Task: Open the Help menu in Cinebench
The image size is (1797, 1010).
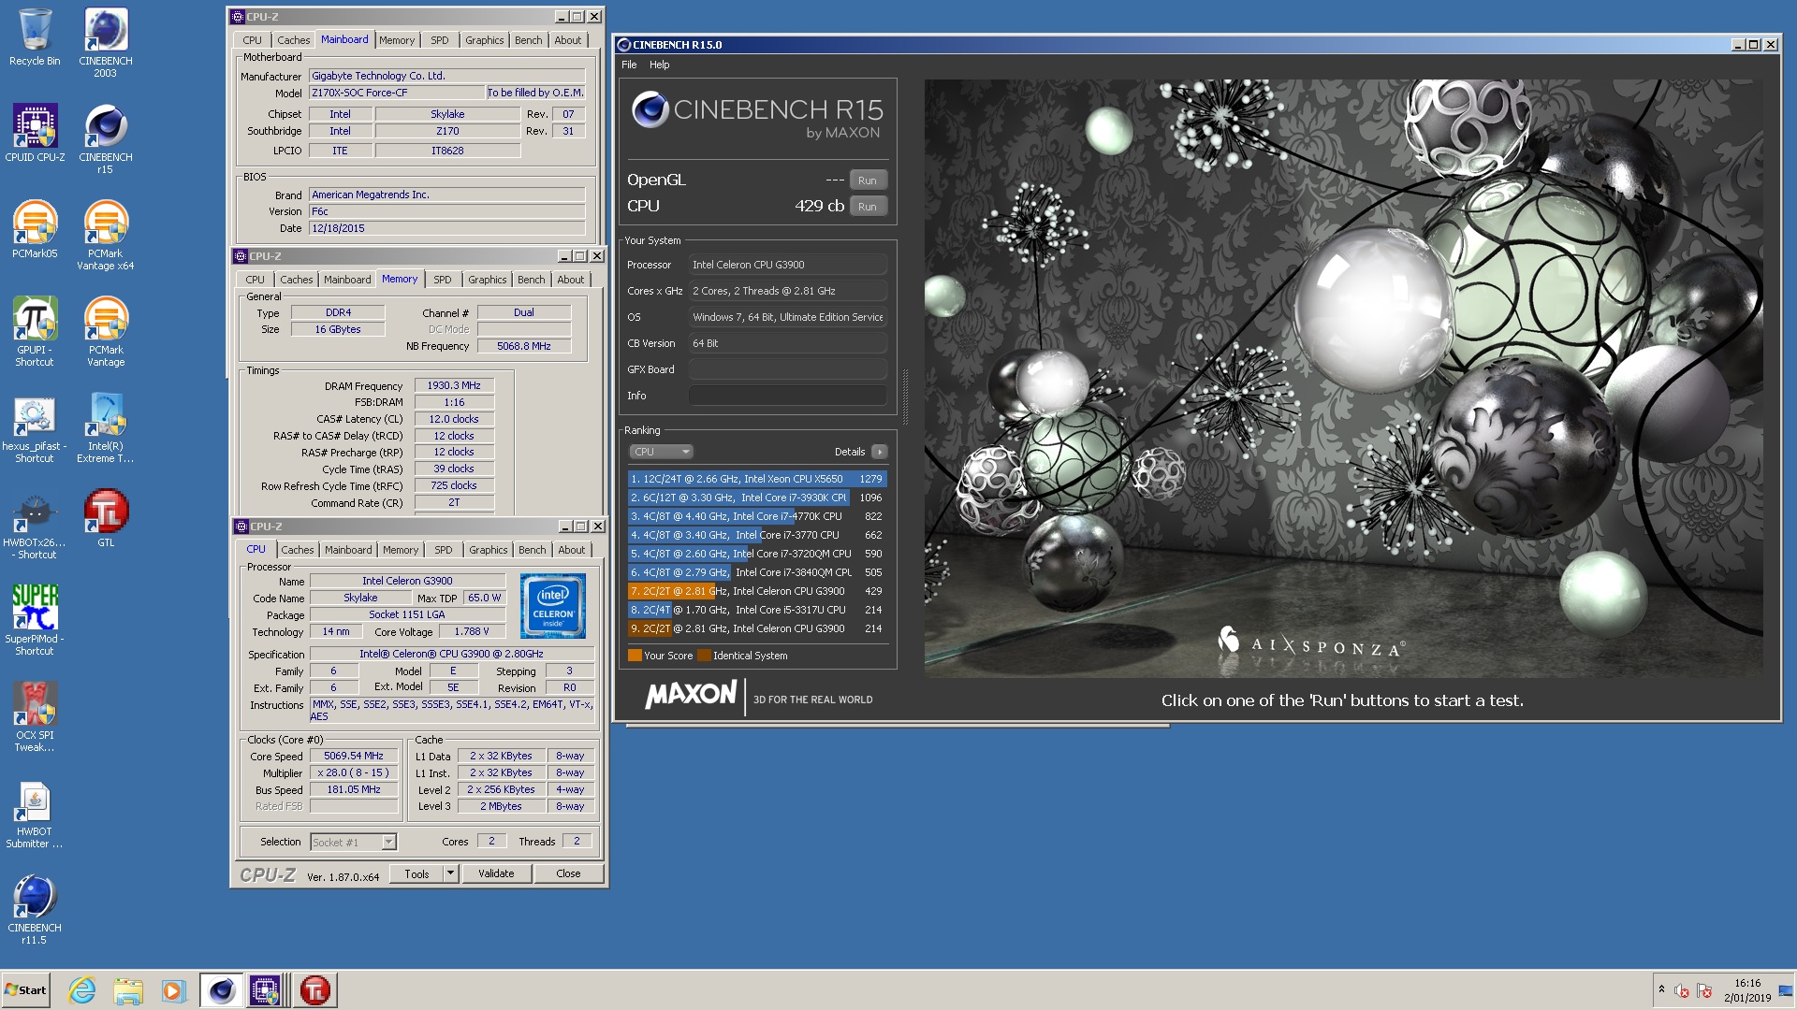Action: coord(660,65)
